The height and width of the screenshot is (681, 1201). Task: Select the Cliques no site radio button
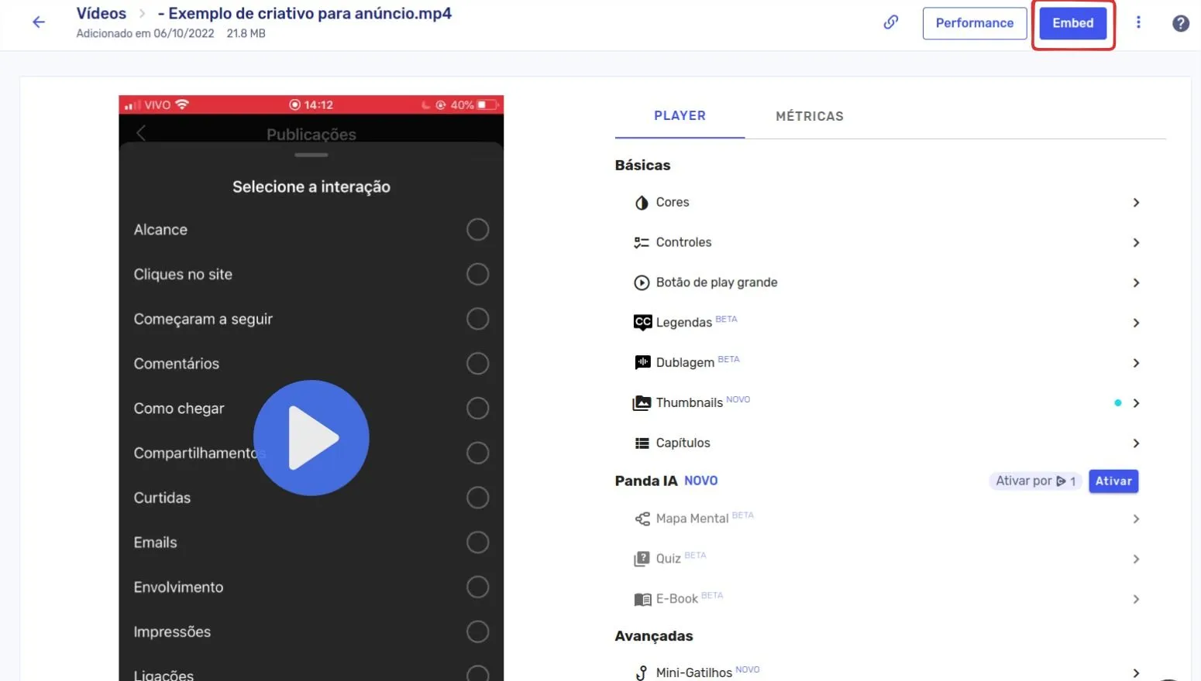[x=478, y=275]
